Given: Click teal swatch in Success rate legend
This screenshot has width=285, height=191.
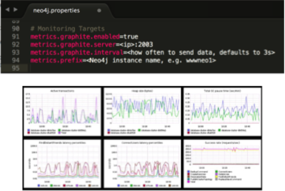Looking at the screenshot, I should (188, 179).
